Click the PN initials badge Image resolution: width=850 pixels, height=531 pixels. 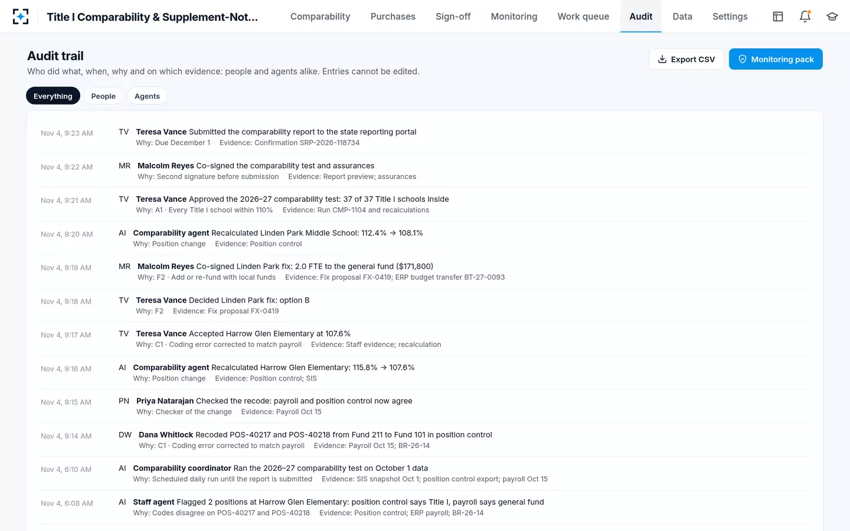pyautogui.click(x=124, y=401)
